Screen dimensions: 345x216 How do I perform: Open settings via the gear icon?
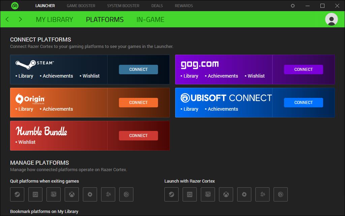coord(293,6)
